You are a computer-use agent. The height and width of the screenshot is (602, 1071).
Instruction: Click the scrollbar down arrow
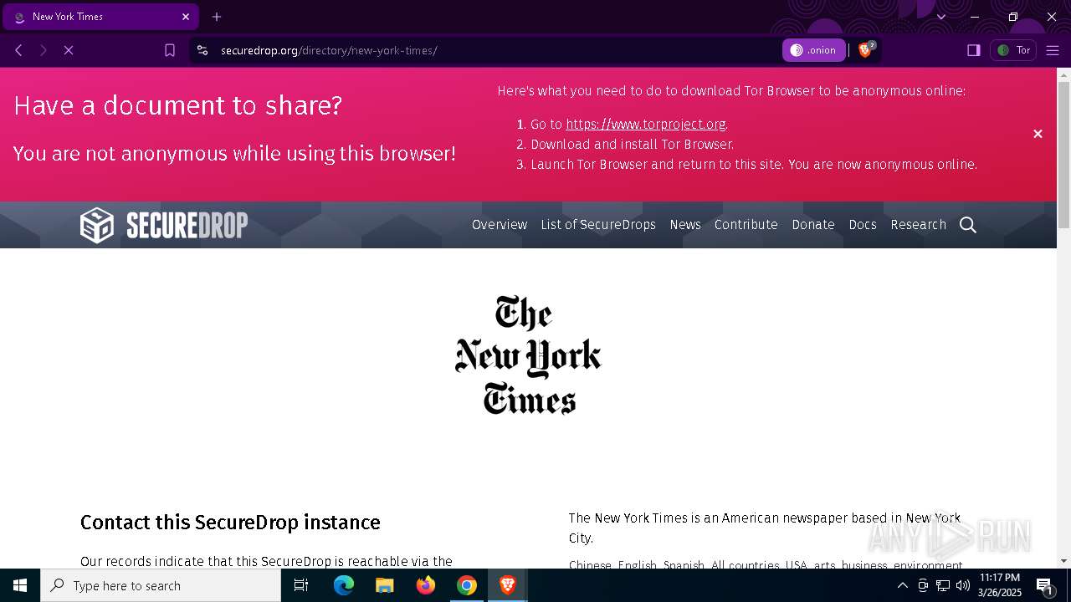(x=1063, y=561)
